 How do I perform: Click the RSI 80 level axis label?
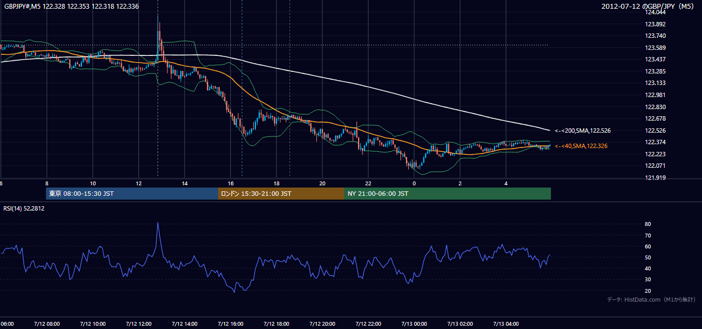pos(648,224)
